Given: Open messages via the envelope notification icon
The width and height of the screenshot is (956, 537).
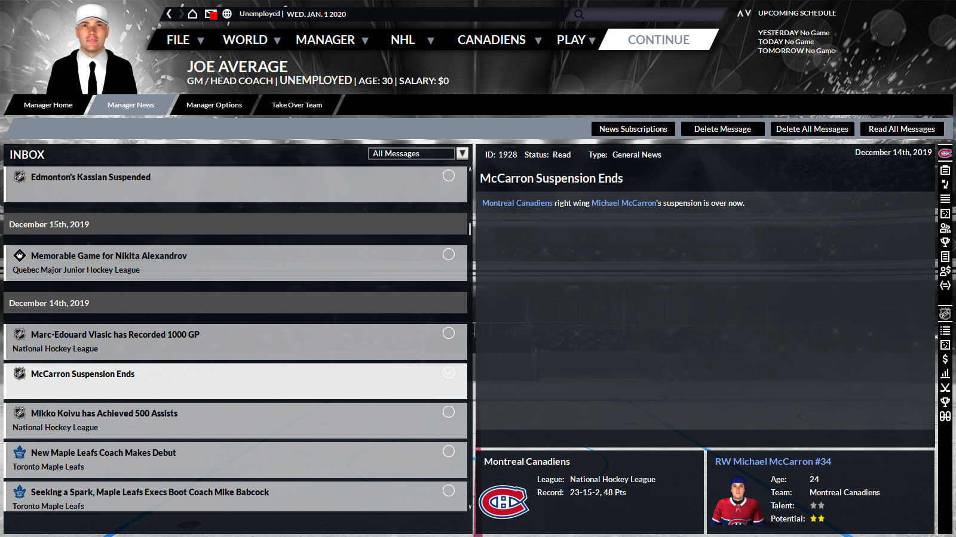Looking at the screenshot, I should pyautogui.click(x=210, y=13).
